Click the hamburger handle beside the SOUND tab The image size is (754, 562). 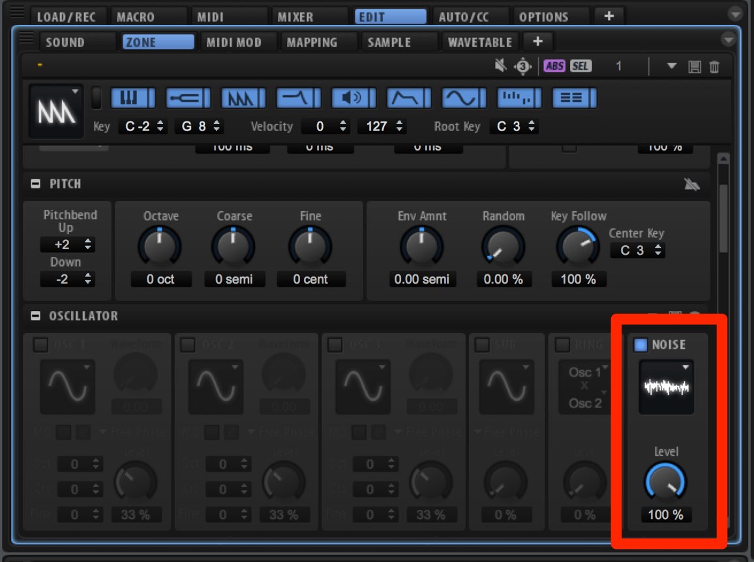click(27, 38)
